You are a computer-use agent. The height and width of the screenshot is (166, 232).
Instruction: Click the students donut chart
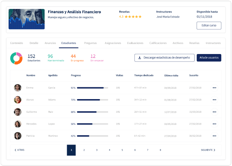click(16, 58)
